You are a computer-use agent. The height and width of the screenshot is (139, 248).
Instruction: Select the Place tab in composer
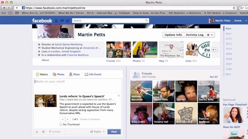[74, 74]
